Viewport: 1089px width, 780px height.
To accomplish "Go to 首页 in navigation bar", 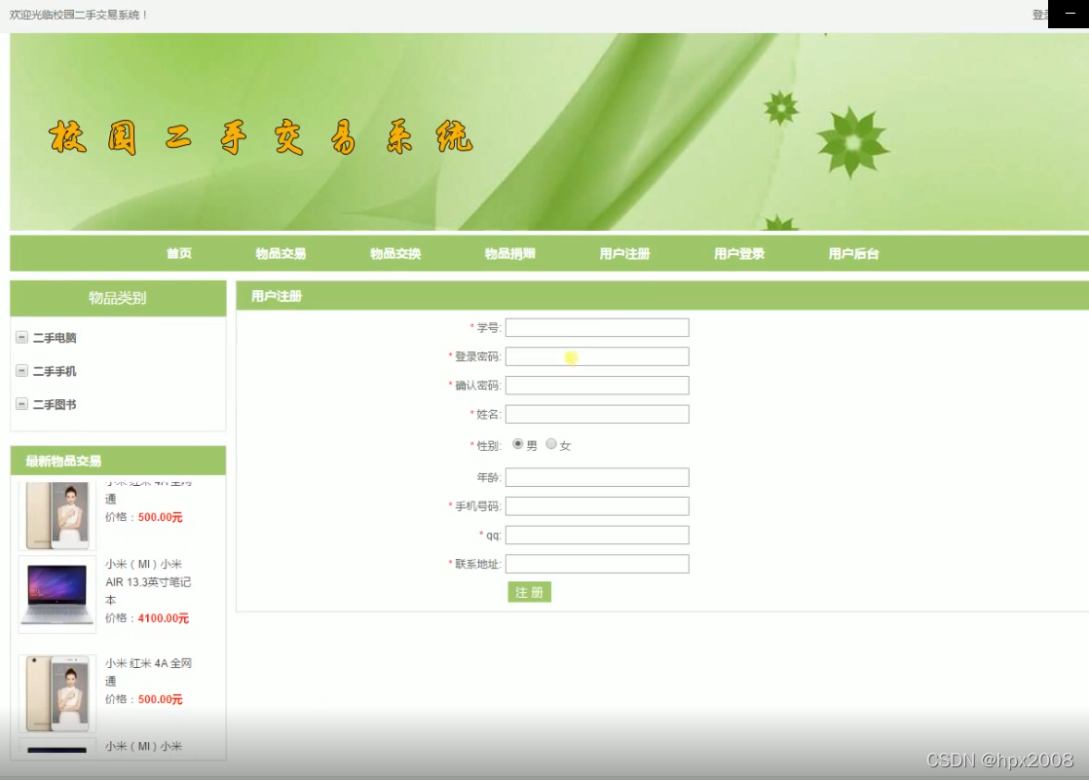I will pyautogui.click(x=179, y=253).
